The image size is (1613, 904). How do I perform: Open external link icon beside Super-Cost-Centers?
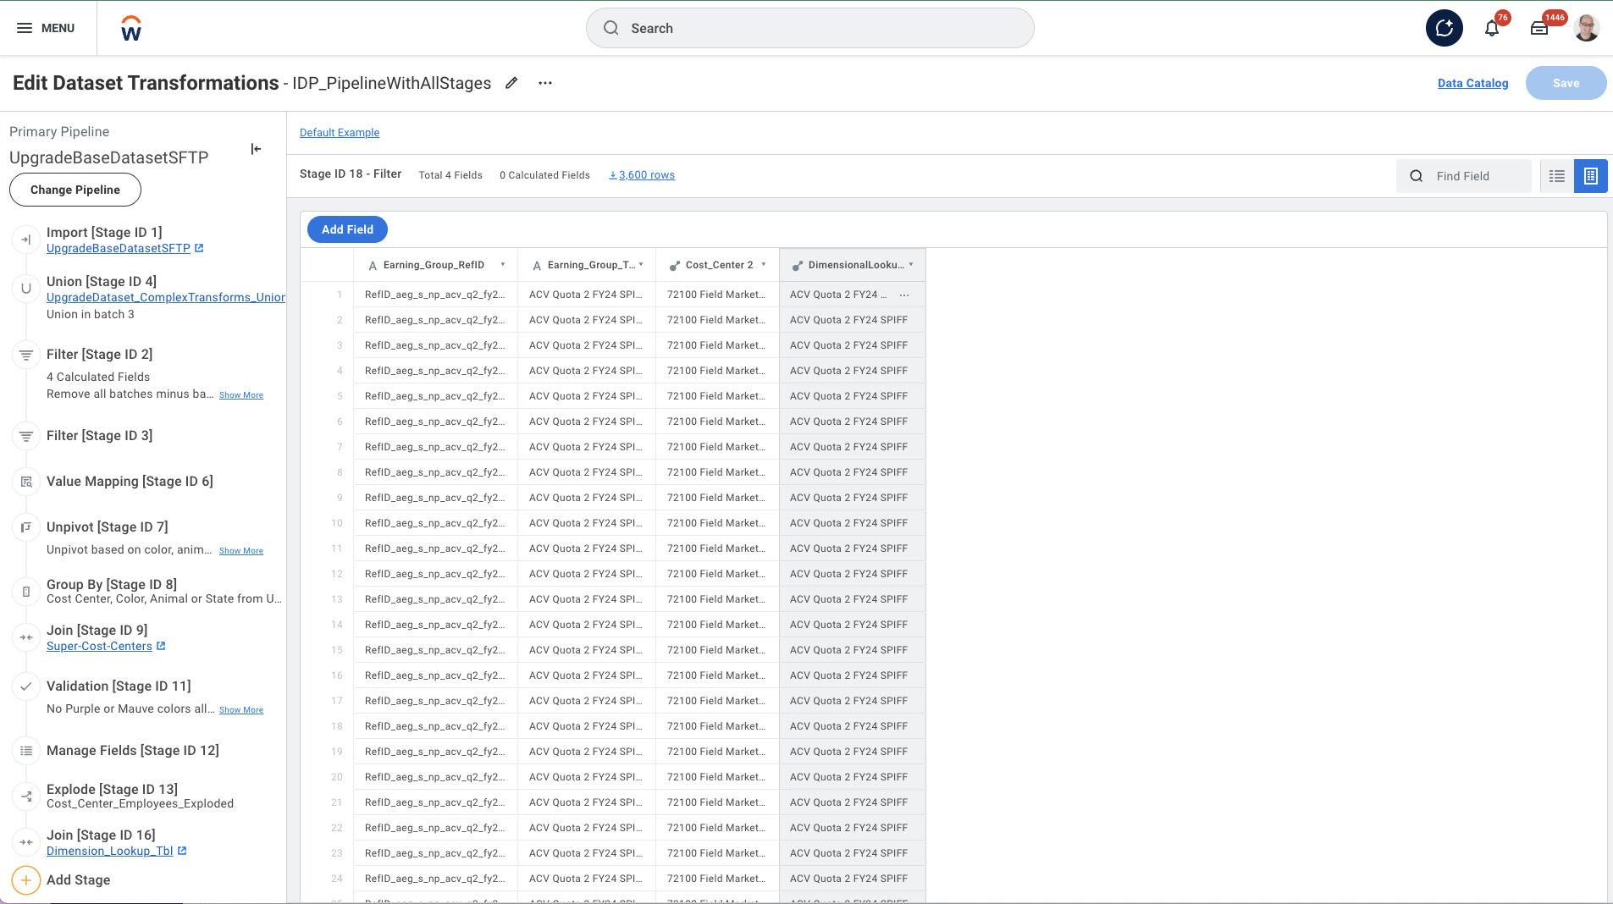161,646
